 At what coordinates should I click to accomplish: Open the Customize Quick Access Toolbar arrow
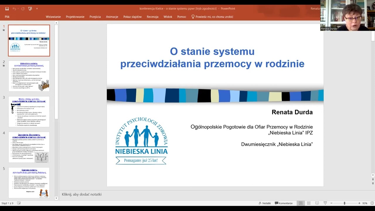point(37,9)
